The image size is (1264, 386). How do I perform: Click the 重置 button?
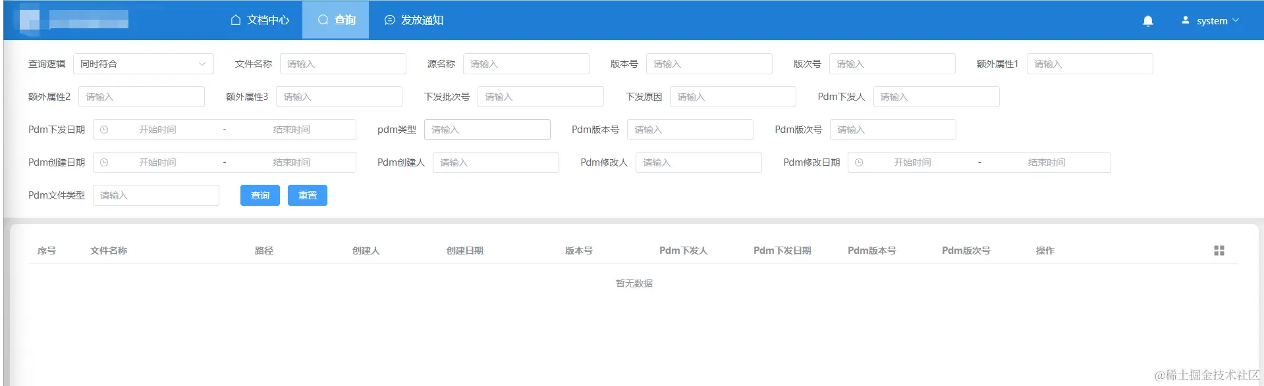click(308, 195)
